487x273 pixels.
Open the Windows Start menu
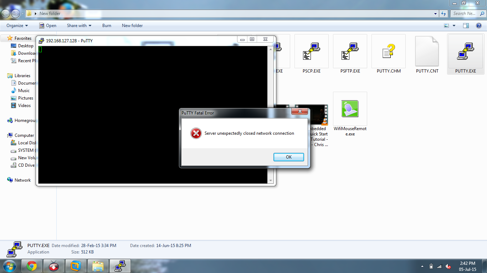click(10, 266)
